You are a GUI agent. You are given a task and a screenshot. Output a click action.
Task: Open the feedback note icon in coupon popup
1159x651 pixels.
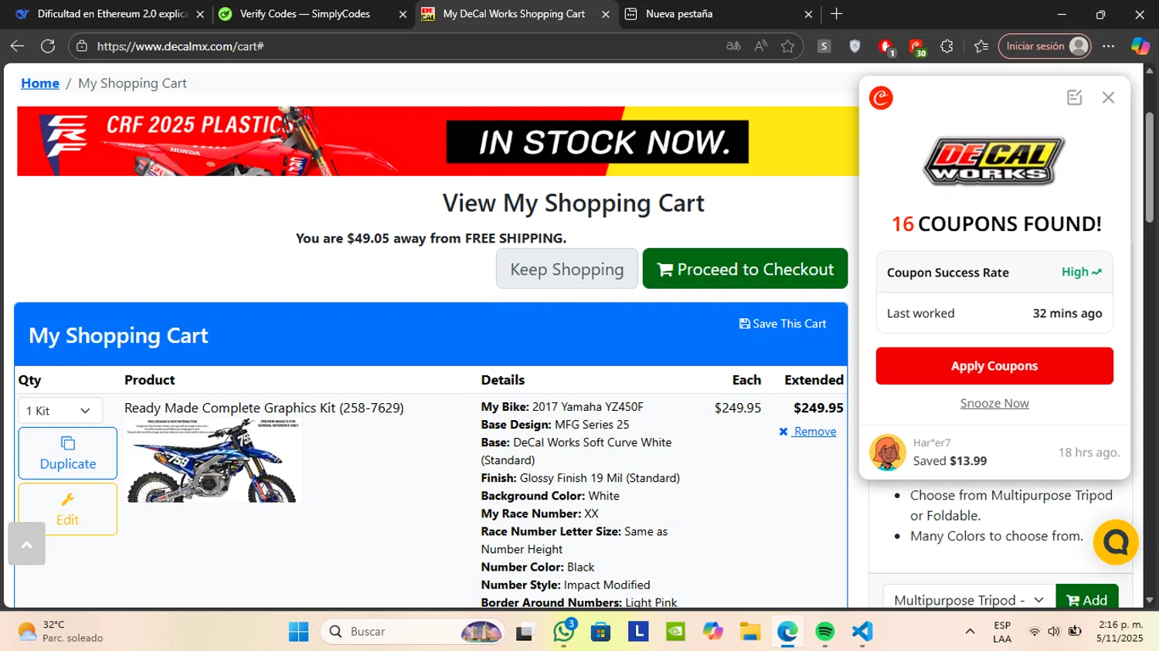click(1075, 97)
